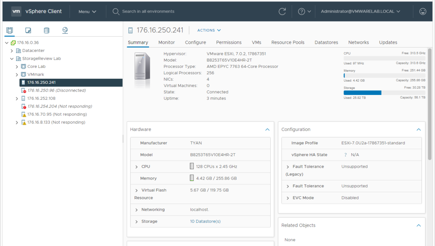
Task: Open the Hosts and Clusters inventory view
Action: click(x=10, y=30)
